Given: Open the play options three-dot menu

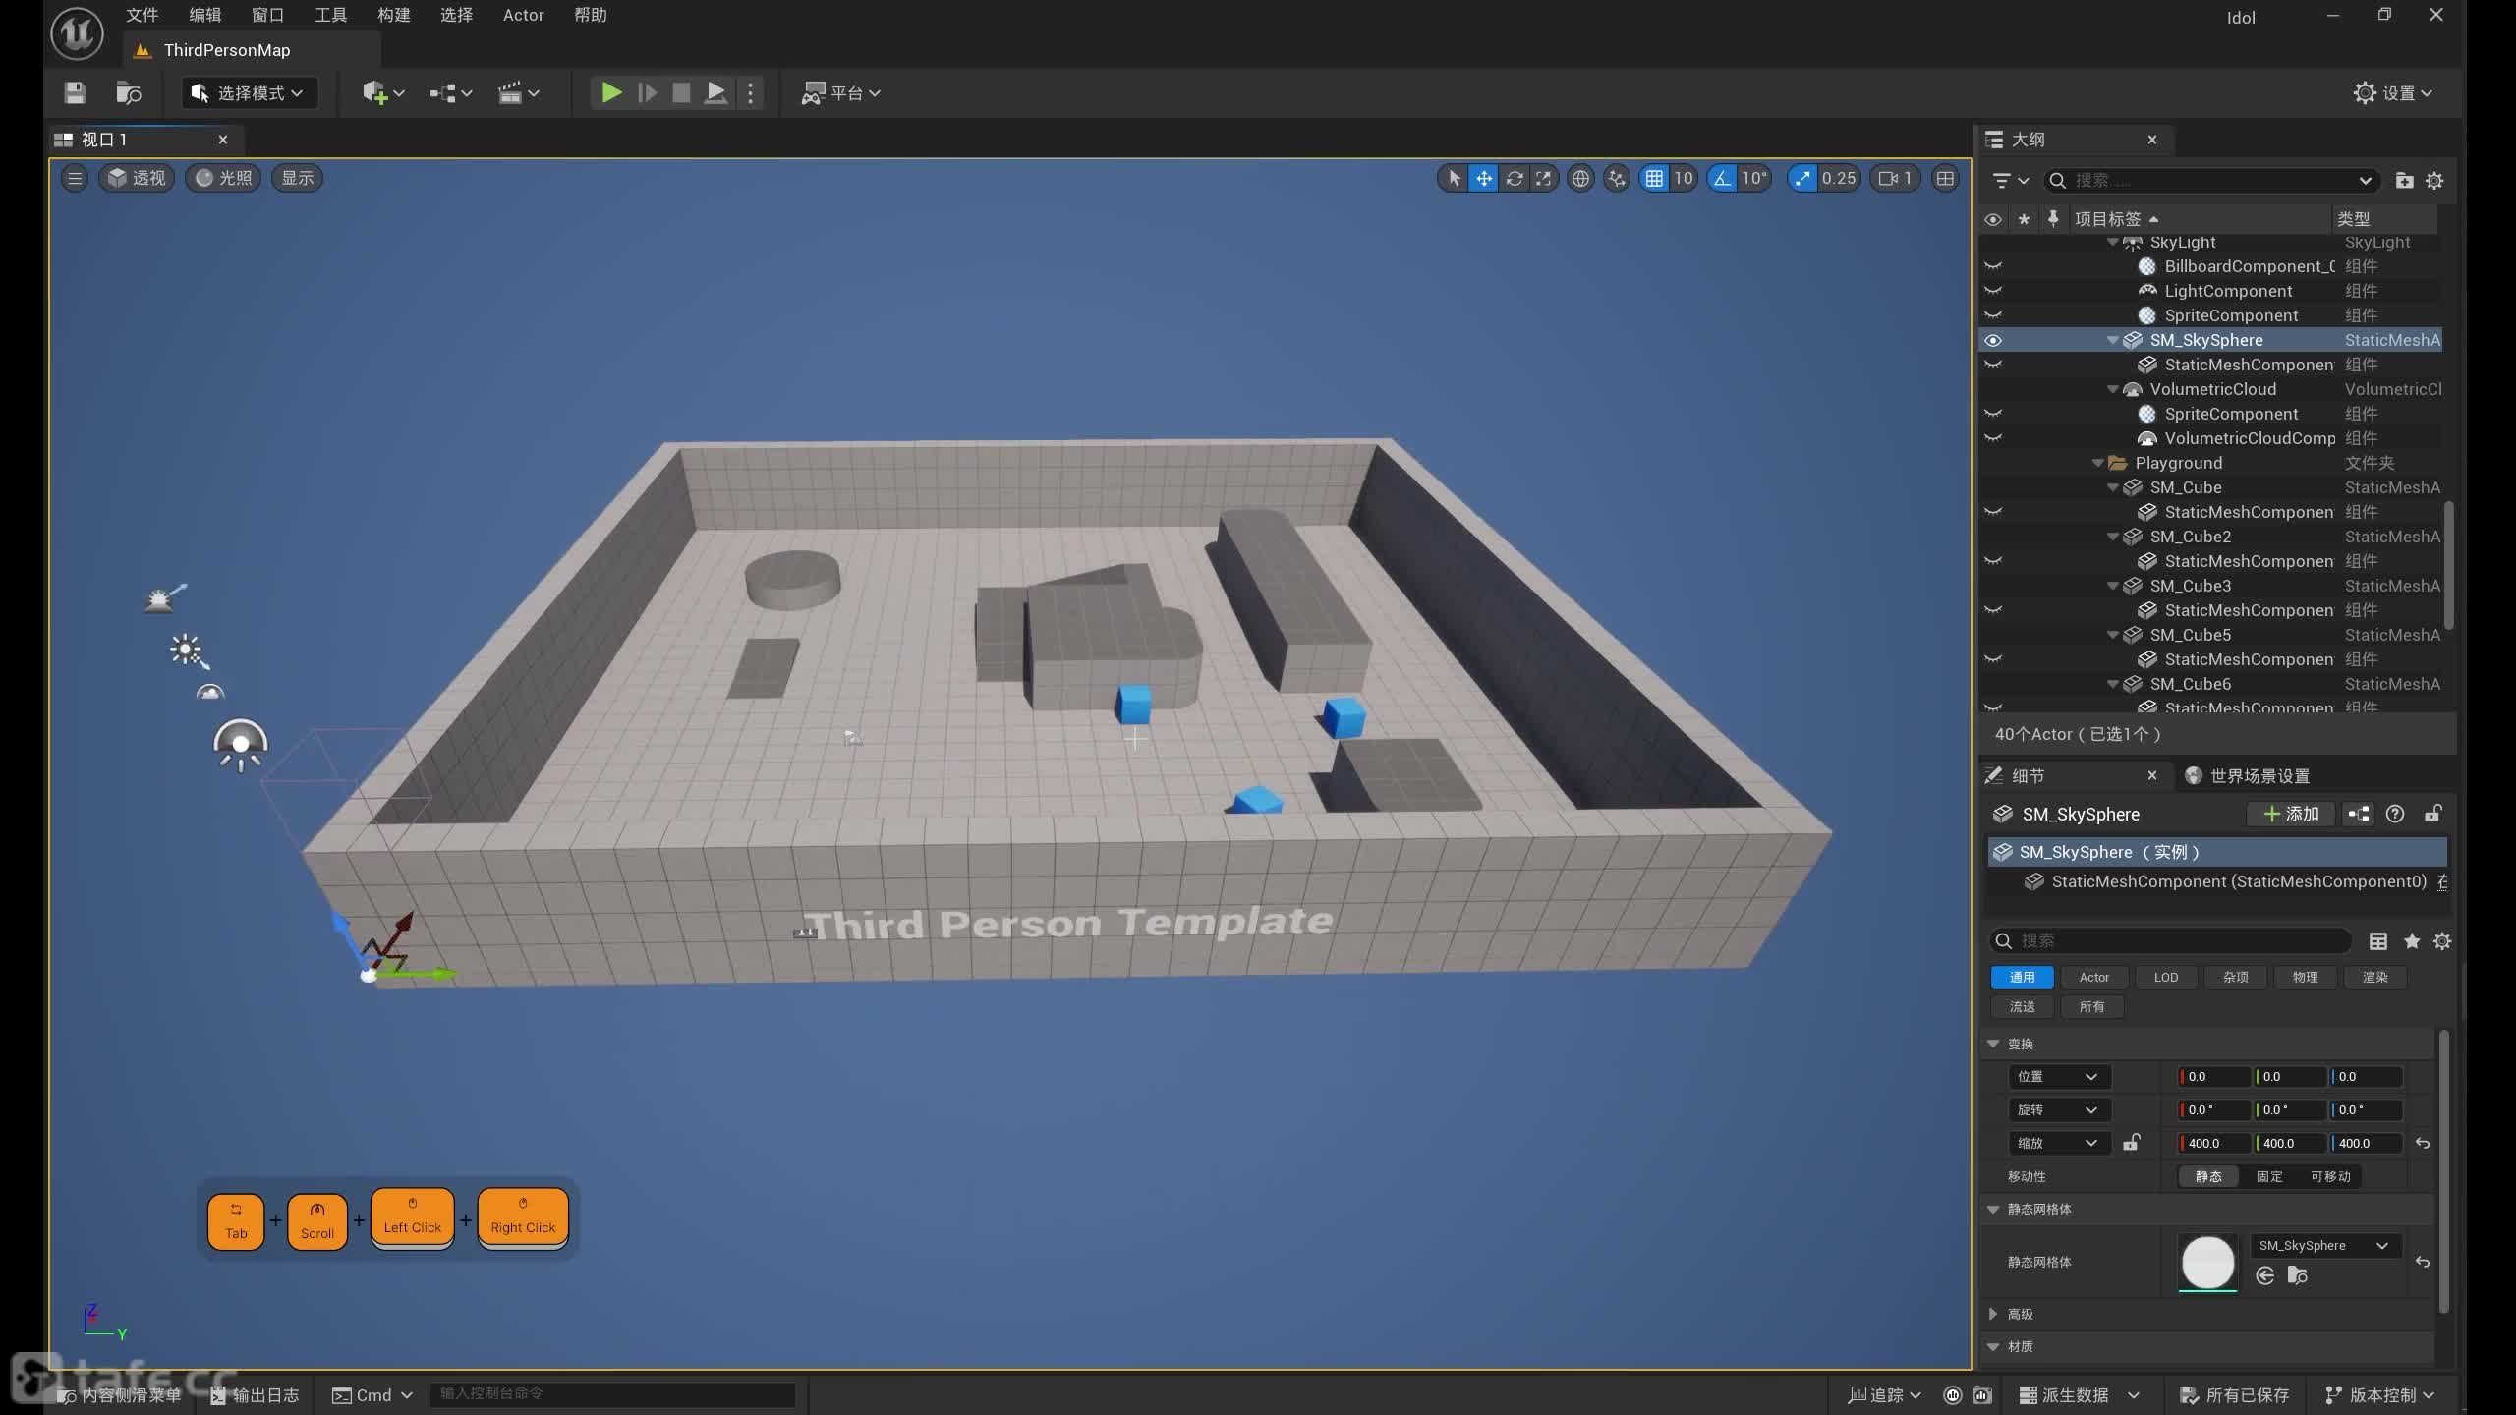Looking at the screenshot, I should [751, 92].
